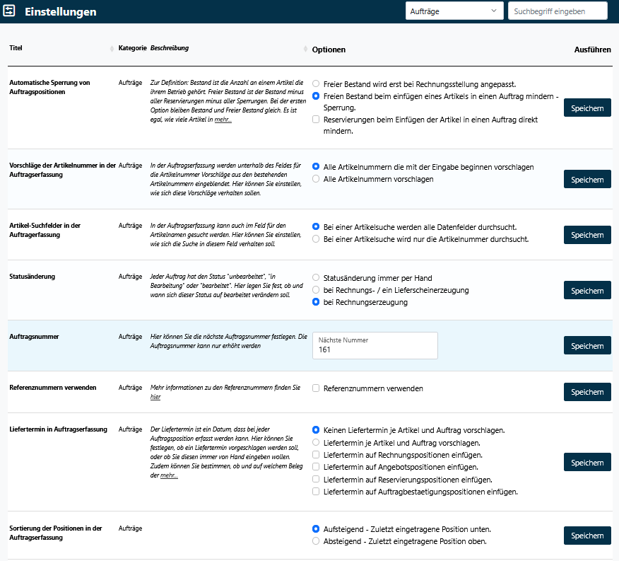Viewport: 619px width, 561px height.
Task: Select 'Alle Artikelnummern vorschlagen' radio option
Action: (316, 179)
